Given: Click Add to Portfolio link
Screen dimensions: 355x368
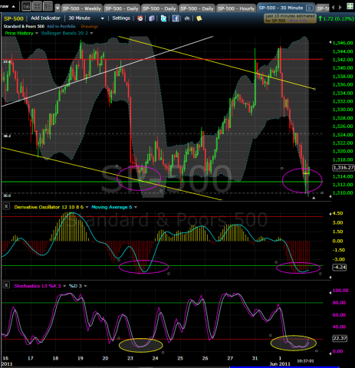Looking at the screenshot, I should pos(61,26).
